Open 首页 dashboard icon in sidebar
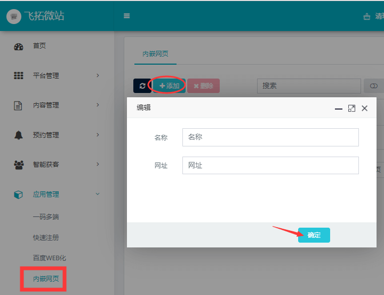This screenshot has height=295, width=384. pos(18,46)
